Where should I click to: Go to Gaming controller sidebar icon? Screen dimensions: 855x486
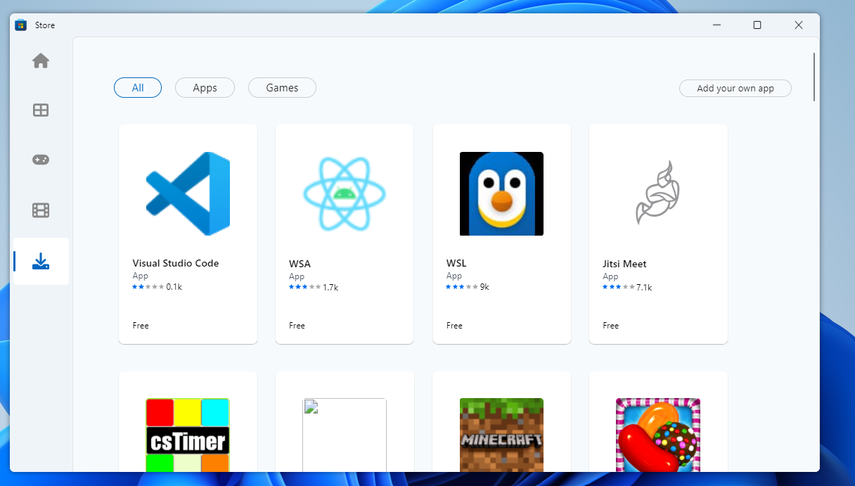(41, 160)
